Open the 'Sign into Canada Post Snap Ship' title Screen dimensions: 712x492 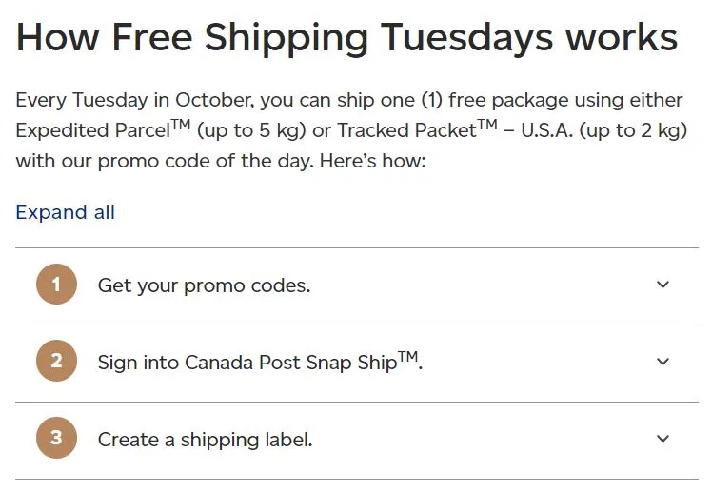[x=260, y=362]
